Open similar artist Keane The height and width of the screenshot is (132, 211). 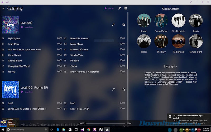(144, 21)
